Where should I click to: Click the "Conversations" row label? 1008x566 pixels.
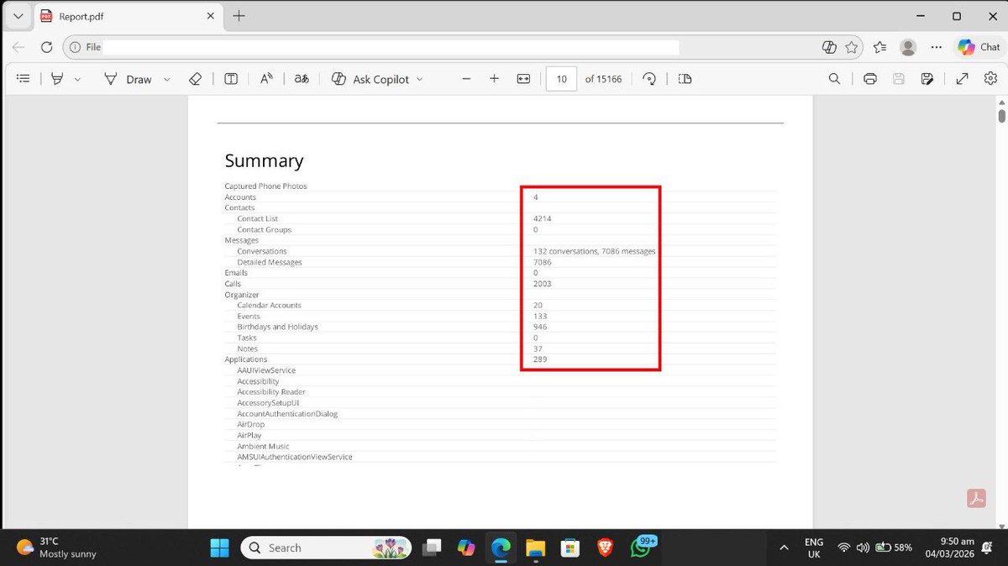pyautogui.click(x=262, y=251)
